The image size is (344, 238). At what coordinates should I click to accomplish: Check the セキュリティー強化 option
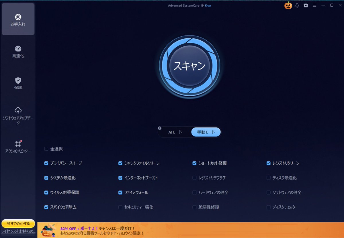(120, 207)
